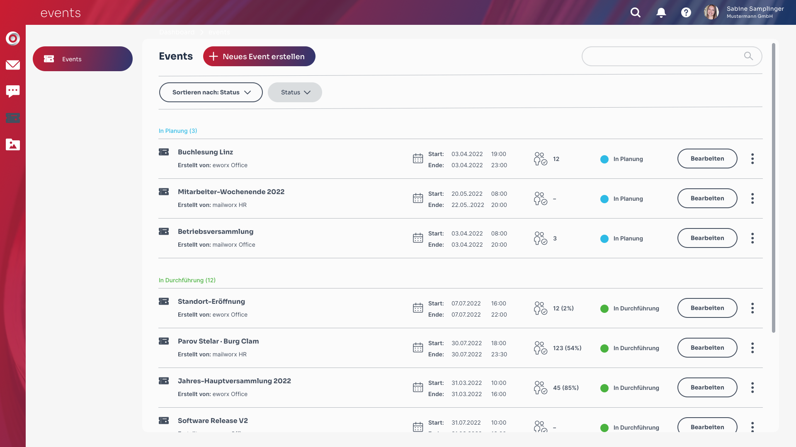
Task: Click the search magnifier in top header
Action: click(635, 12)
